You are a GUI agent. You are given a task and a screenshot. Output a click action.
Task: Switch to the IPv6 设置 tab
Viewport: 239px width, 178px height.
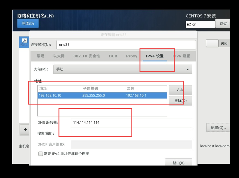[181, 56]
